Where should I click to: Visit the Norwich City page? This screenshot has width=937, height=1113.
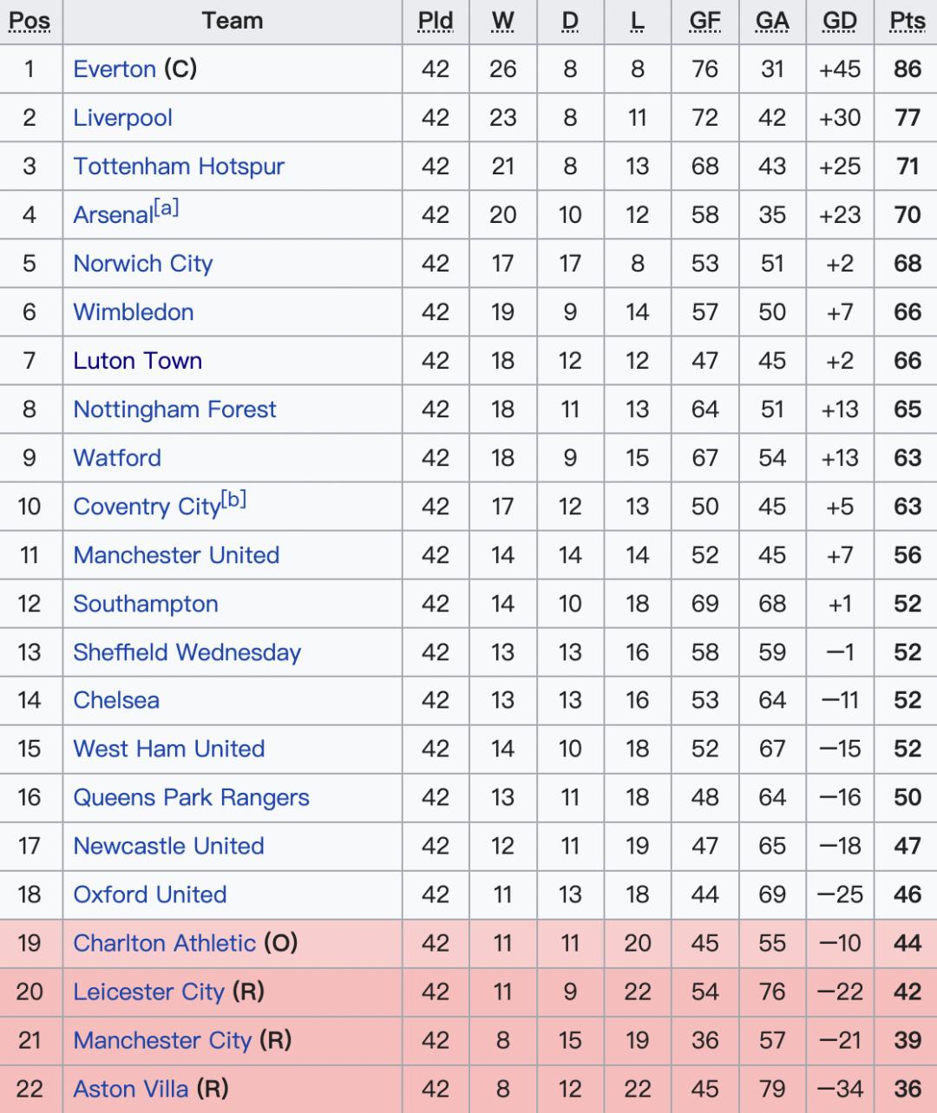(143, 264)
